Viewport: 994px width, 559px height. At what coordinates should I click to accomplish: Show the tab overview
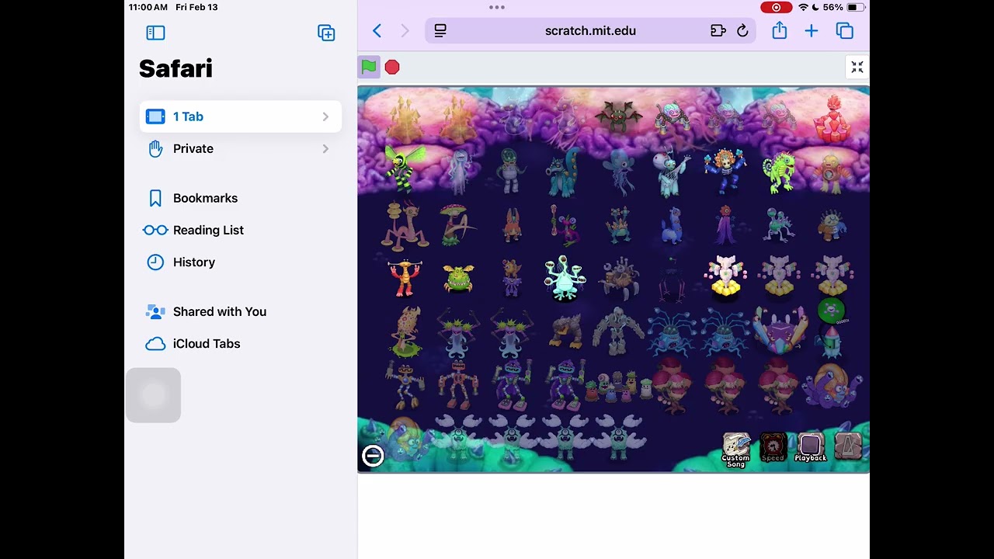[845, 31]
